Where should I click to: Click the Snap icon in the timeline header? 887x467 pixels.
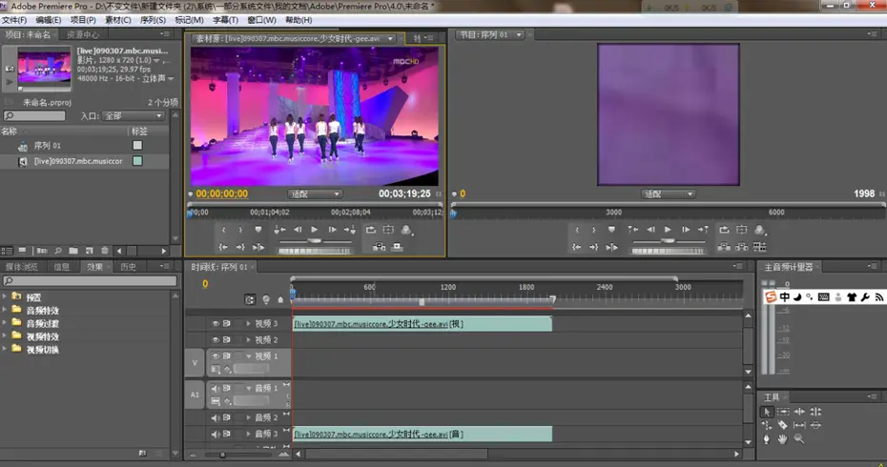[x=250, y=299]
